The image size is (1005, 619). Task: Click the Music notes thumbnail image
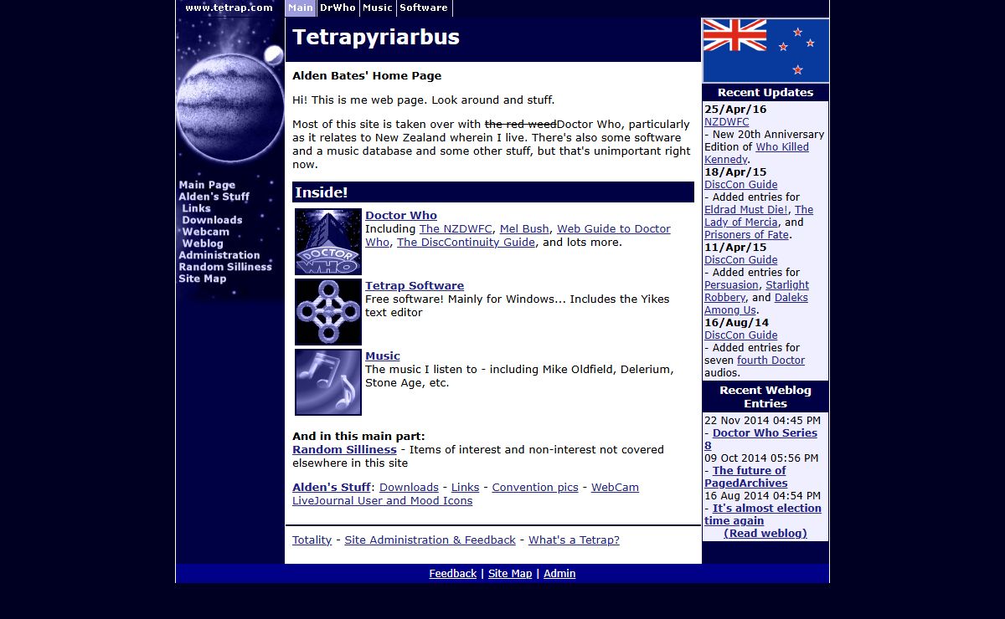pos(328,382)
